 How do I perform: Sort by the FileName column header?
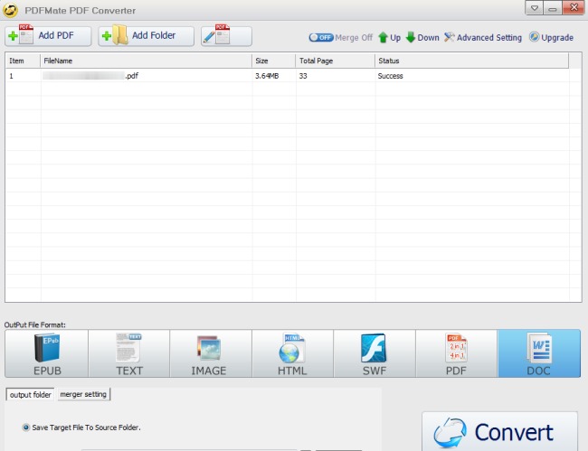pos(146,61)
